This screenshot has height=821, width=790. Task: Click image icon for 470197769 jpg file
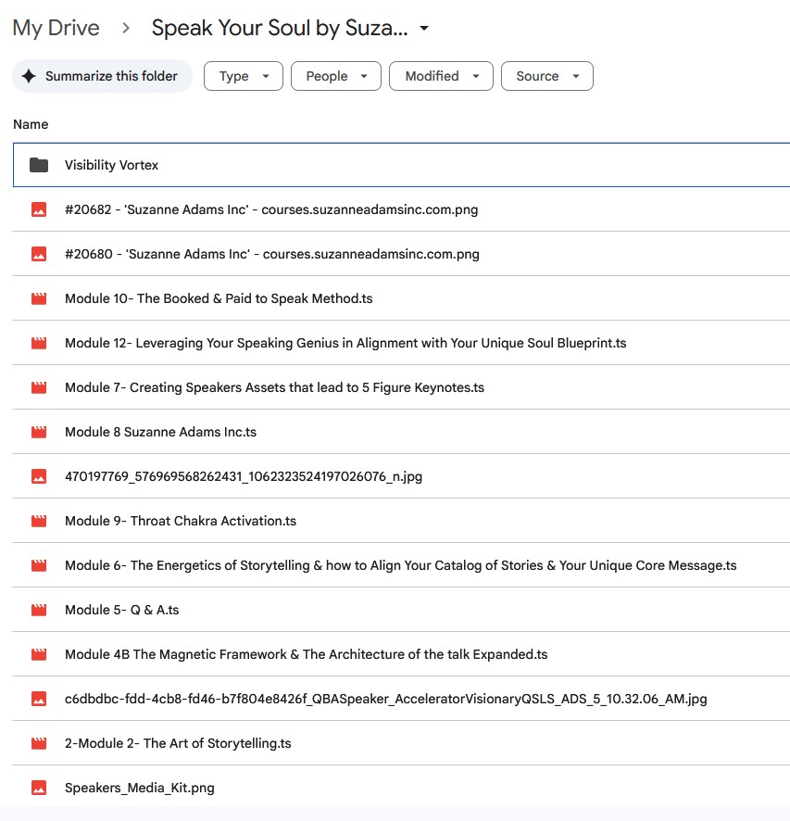coord(39,476)
